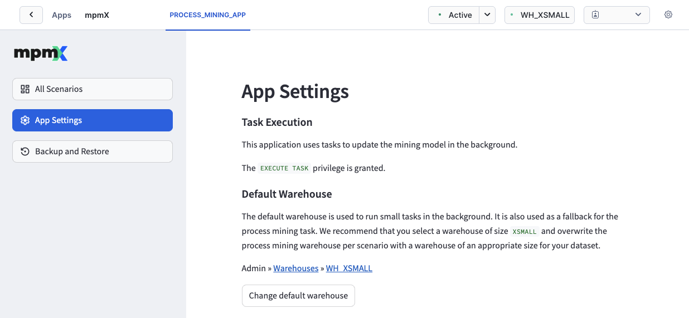Open the WH_XSMALL warehouse selector
Image resolution: width=689 pixels, height=318 pixels.
(x=539, y=15)
